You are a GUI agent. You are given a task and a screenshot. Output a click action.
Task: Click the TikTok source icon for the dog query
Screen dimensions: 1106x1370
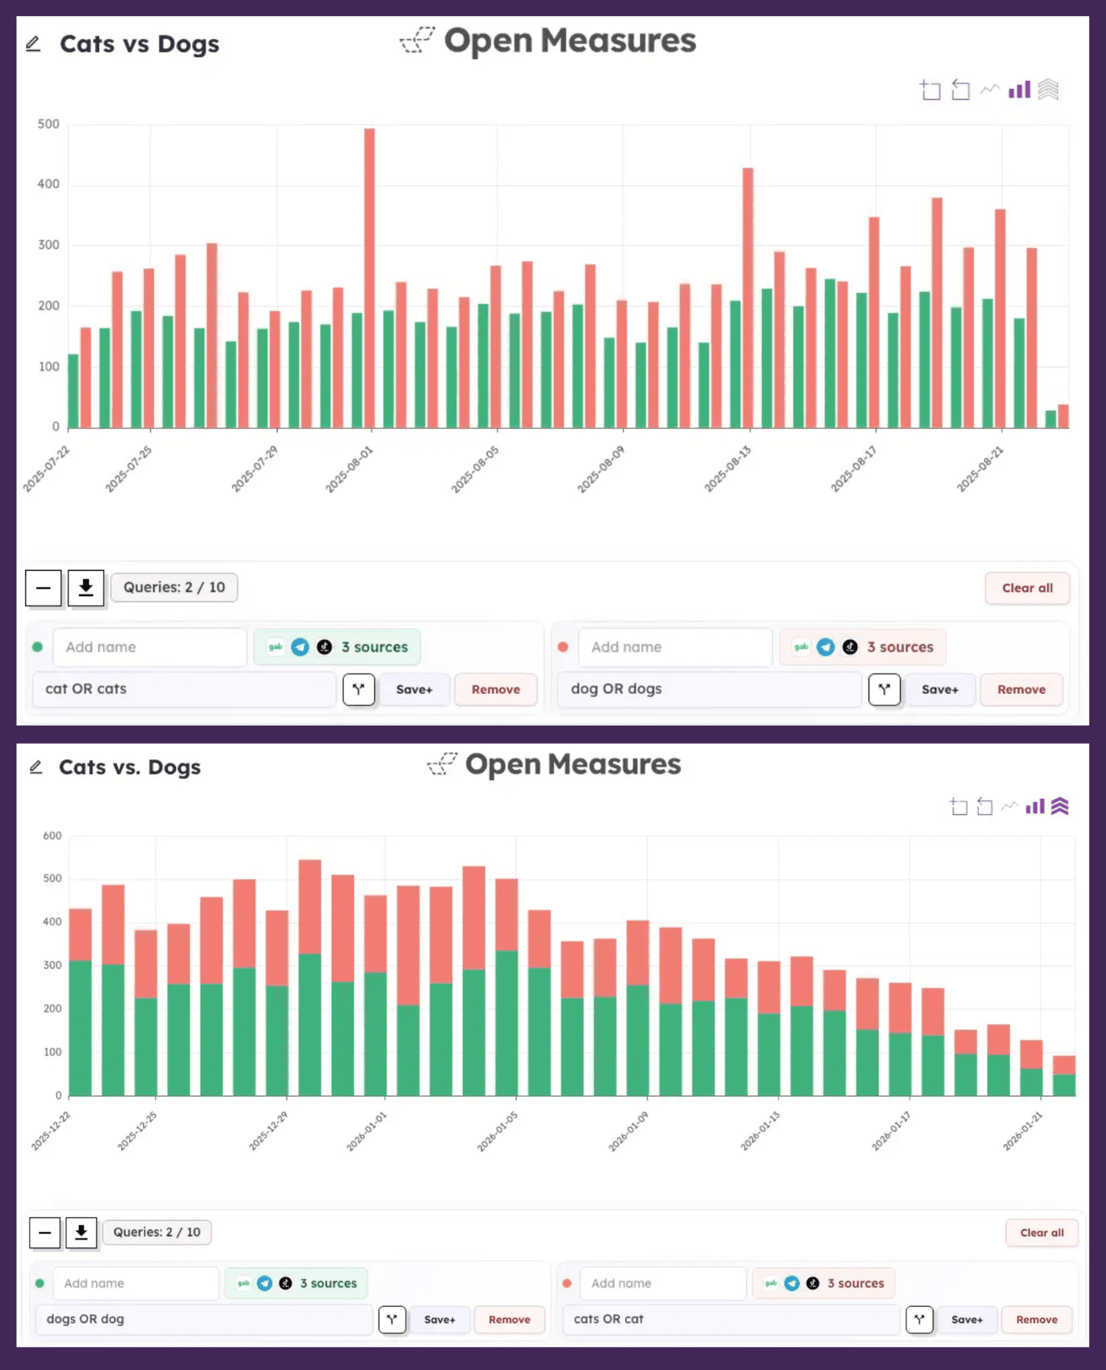pyautogui.click(x=851, y=647)
